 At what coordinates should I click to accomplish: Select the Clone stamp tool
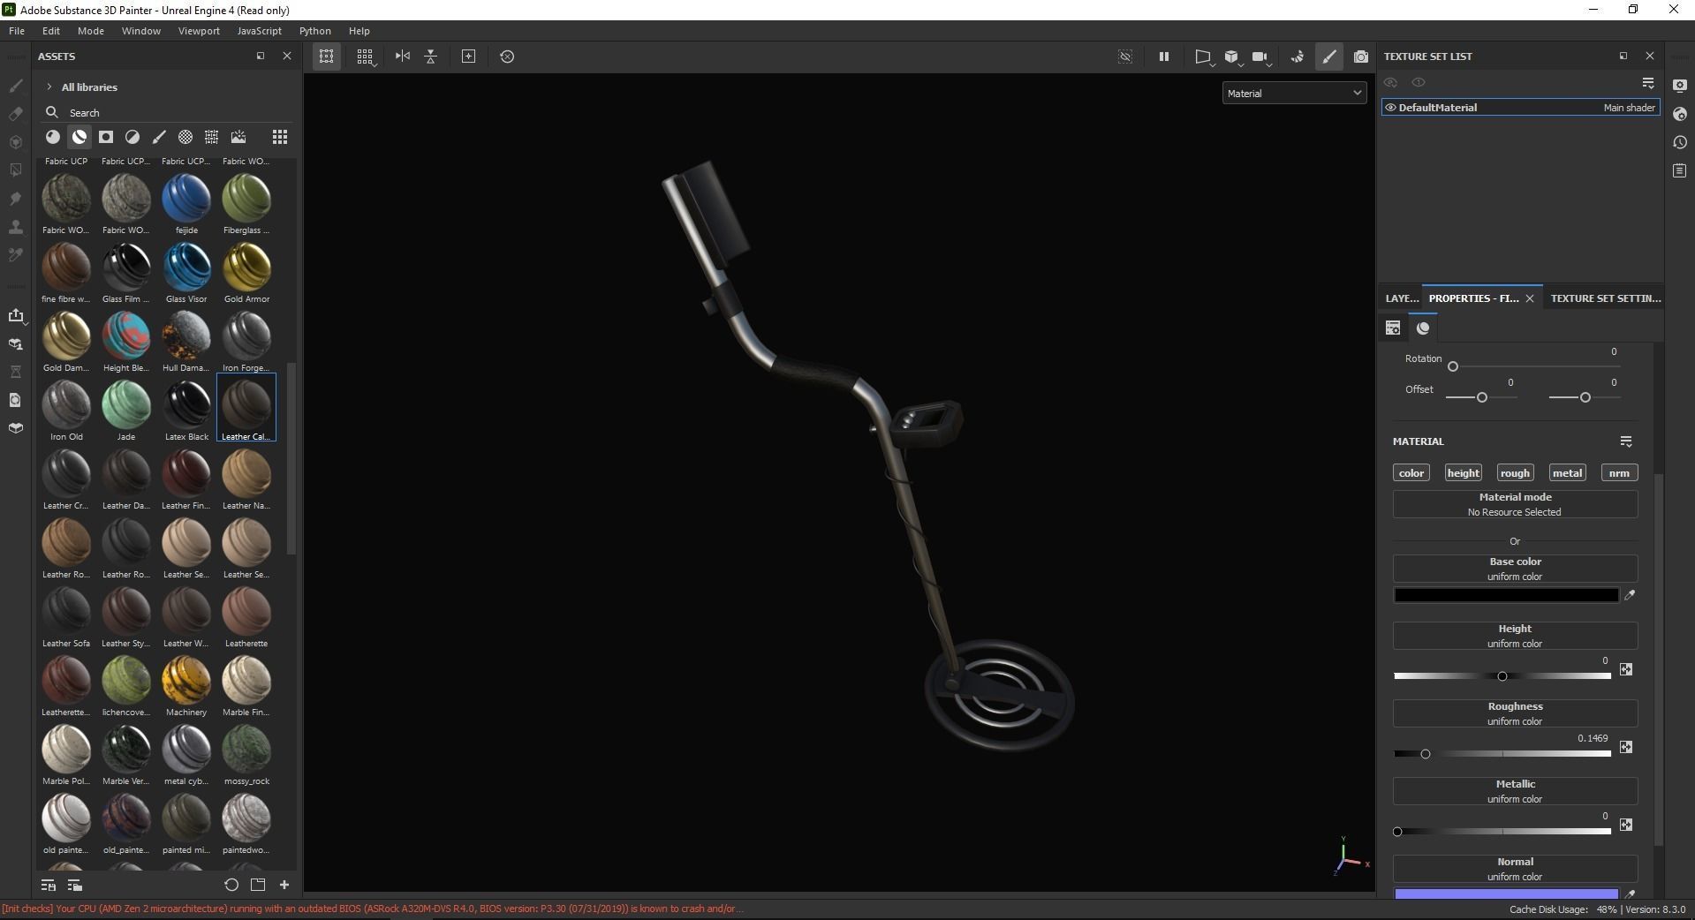pyautogui.click(x=15, y=227)
